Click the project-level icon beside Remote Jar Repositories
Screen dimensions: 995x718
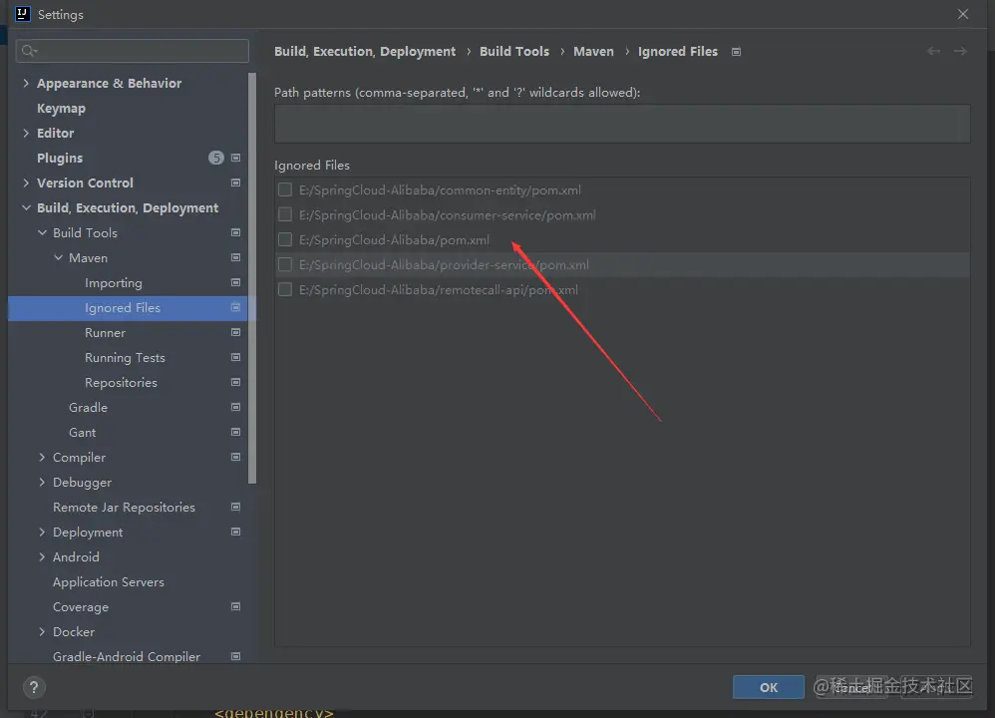(x=235, y=508)
